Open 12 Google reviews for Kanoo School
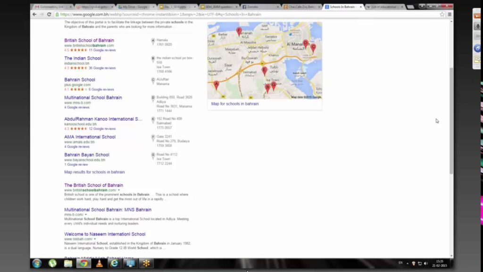Viewport: 483px width, 272px height. [x=102, y=129]
